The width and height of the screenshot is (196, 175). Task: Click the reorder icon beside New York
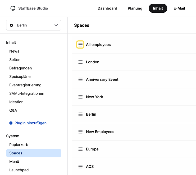80,97
